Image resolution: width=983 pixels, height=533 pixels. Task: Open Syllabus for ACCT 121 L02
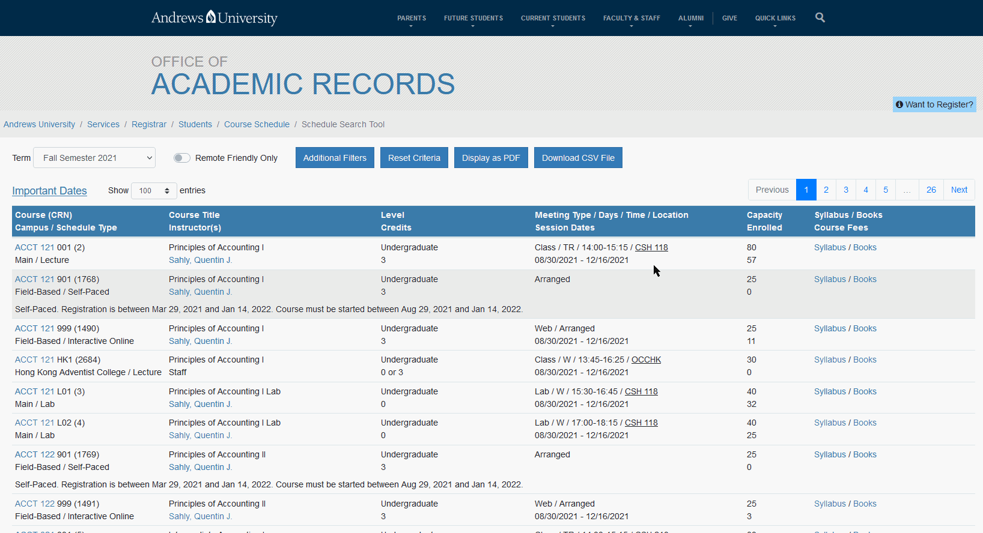[x=830, y=423]
